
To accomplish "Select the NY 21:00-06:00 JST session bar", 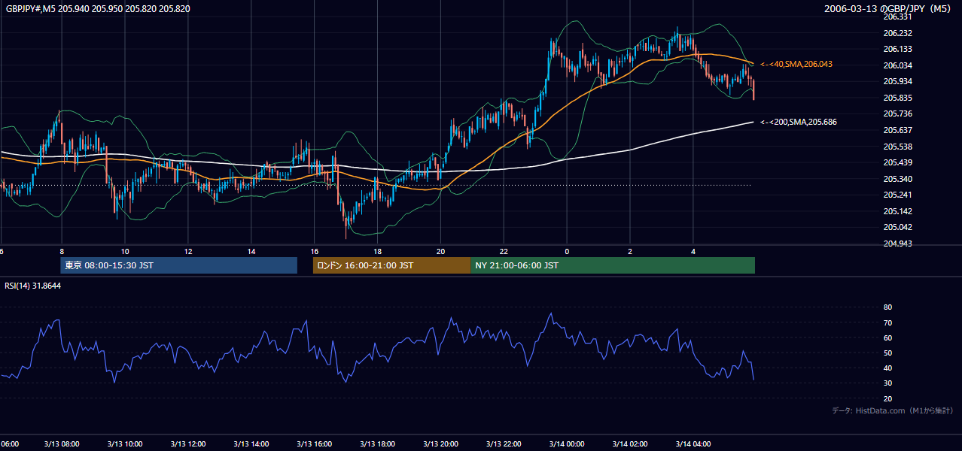I will coord(613,265).
